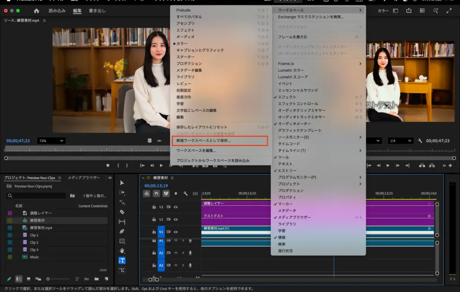Mute audio track A2
The height and width of the screenshot is (292, 460).
tap(176, 253)
